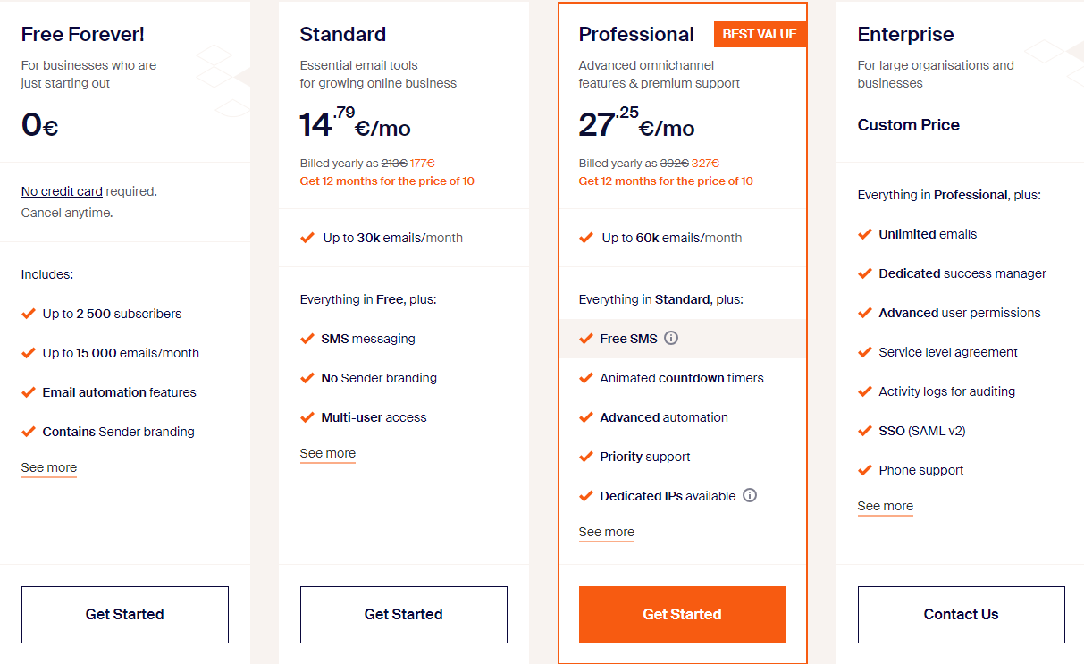Click the checkmark beside Up to 60k emails/month
This screenshot has height=664, width=1084.
[x=586, y=238]
